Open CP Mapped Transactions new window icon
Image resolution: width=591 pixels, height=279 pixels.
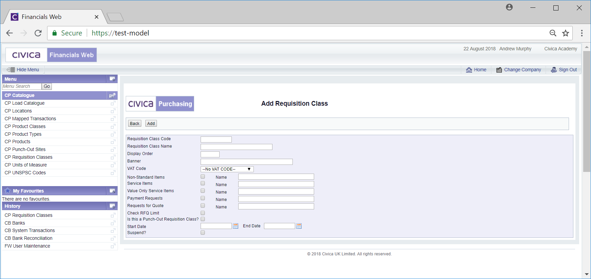[113, 119]
